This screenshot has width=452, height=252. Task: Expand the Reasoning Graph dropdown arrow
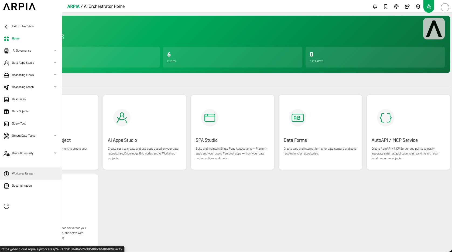[55, 87]
